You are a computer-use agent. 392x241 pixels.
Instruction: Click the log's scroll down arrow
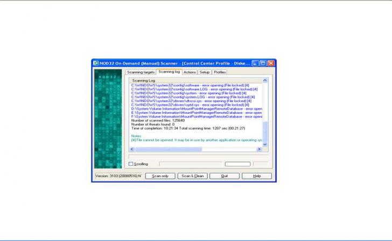265,144
